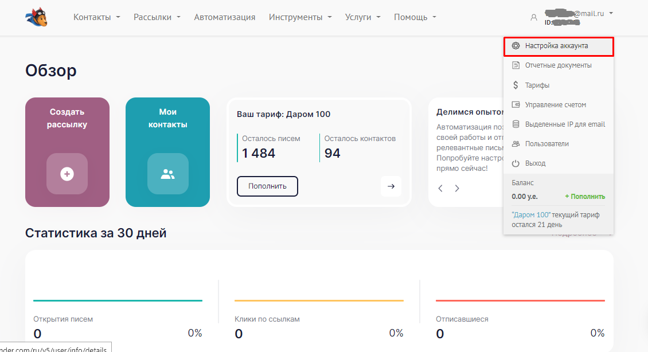Expand the Инструменты dropdown
This screenshot has height=352, width=648.
tap(300, 17)
